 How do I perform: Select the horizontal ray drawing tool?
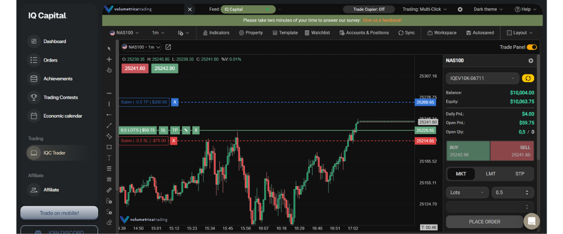click(x=109, y=115)
